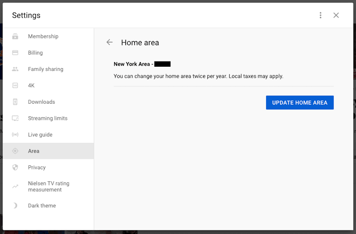This screenshot has width=356, height=234.
Task: Click the Settings dialog title
Action: click(x=26, y=15)
